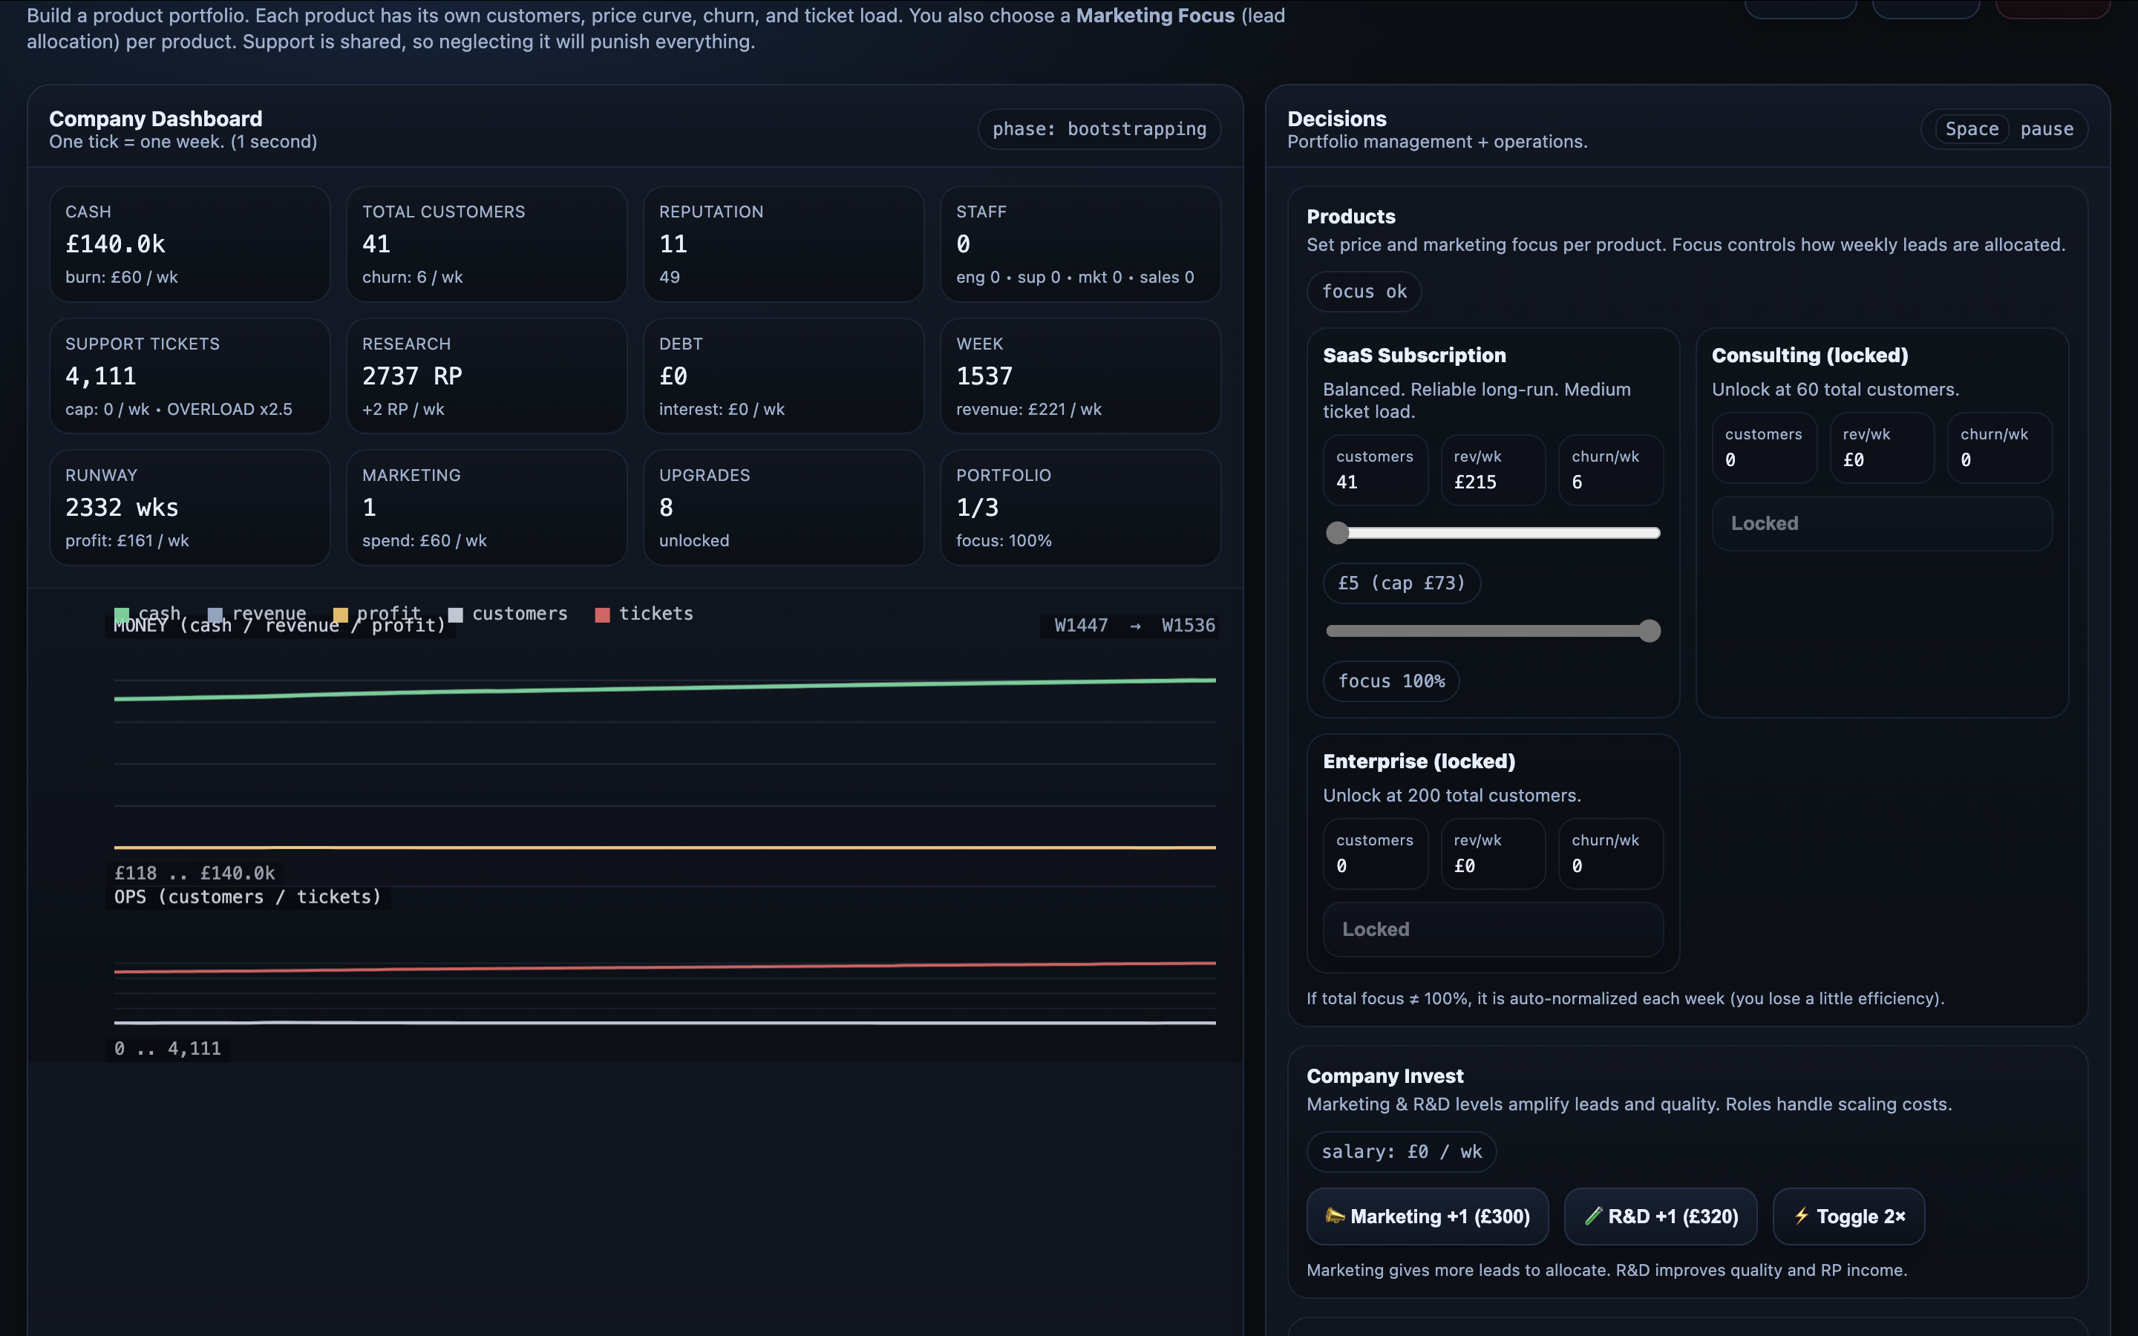
Task: Click the gray customers legend swatch
Action: 455,614
